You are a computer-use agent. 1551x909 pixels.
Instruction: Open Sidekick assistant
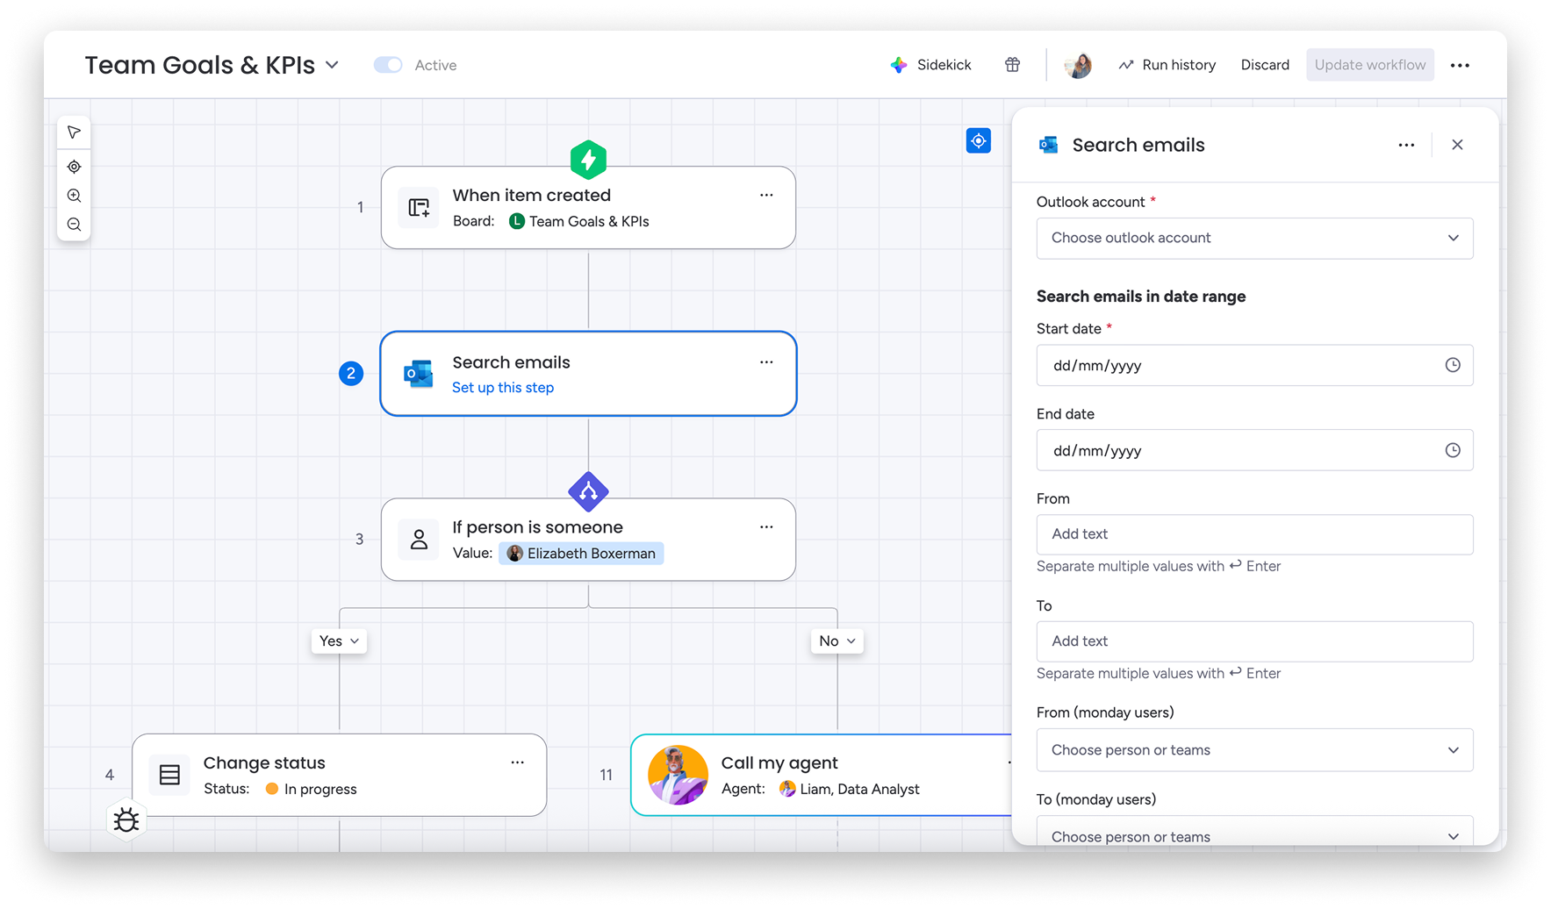click(x=930, y=65)
